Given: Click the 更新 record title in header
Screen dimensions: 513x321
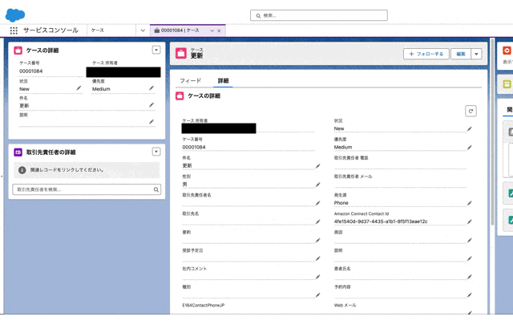Looking at the screenshot, I should pyautogui.click(x=196, y=55).
